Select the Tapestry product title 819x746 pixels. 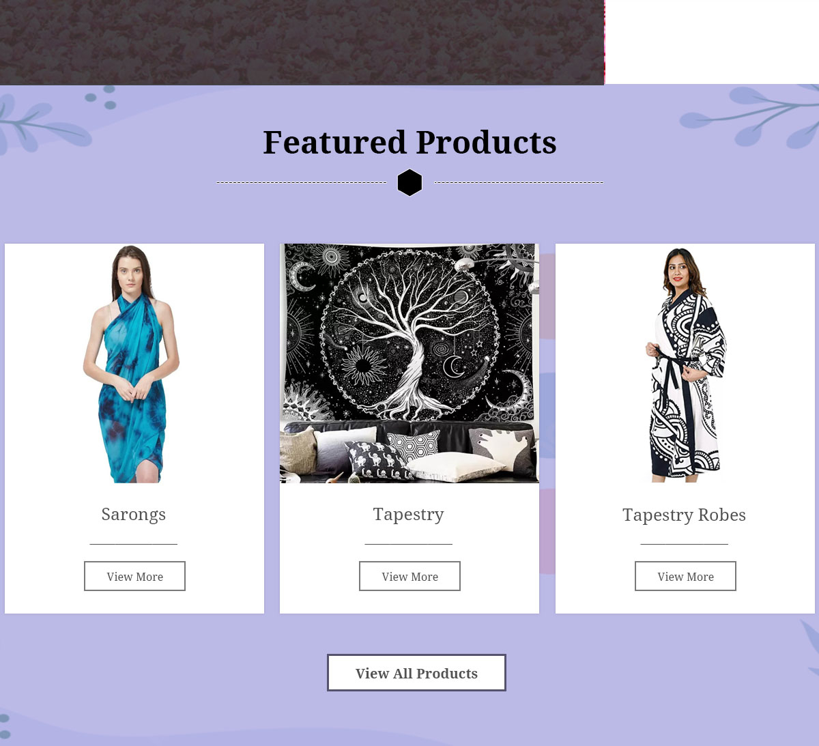tap(408, 514)
